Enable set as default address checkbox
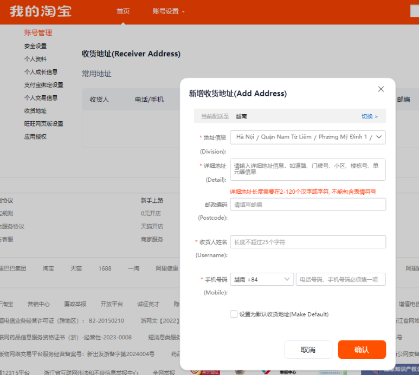 pyautogui.click(x=234, y=314)
